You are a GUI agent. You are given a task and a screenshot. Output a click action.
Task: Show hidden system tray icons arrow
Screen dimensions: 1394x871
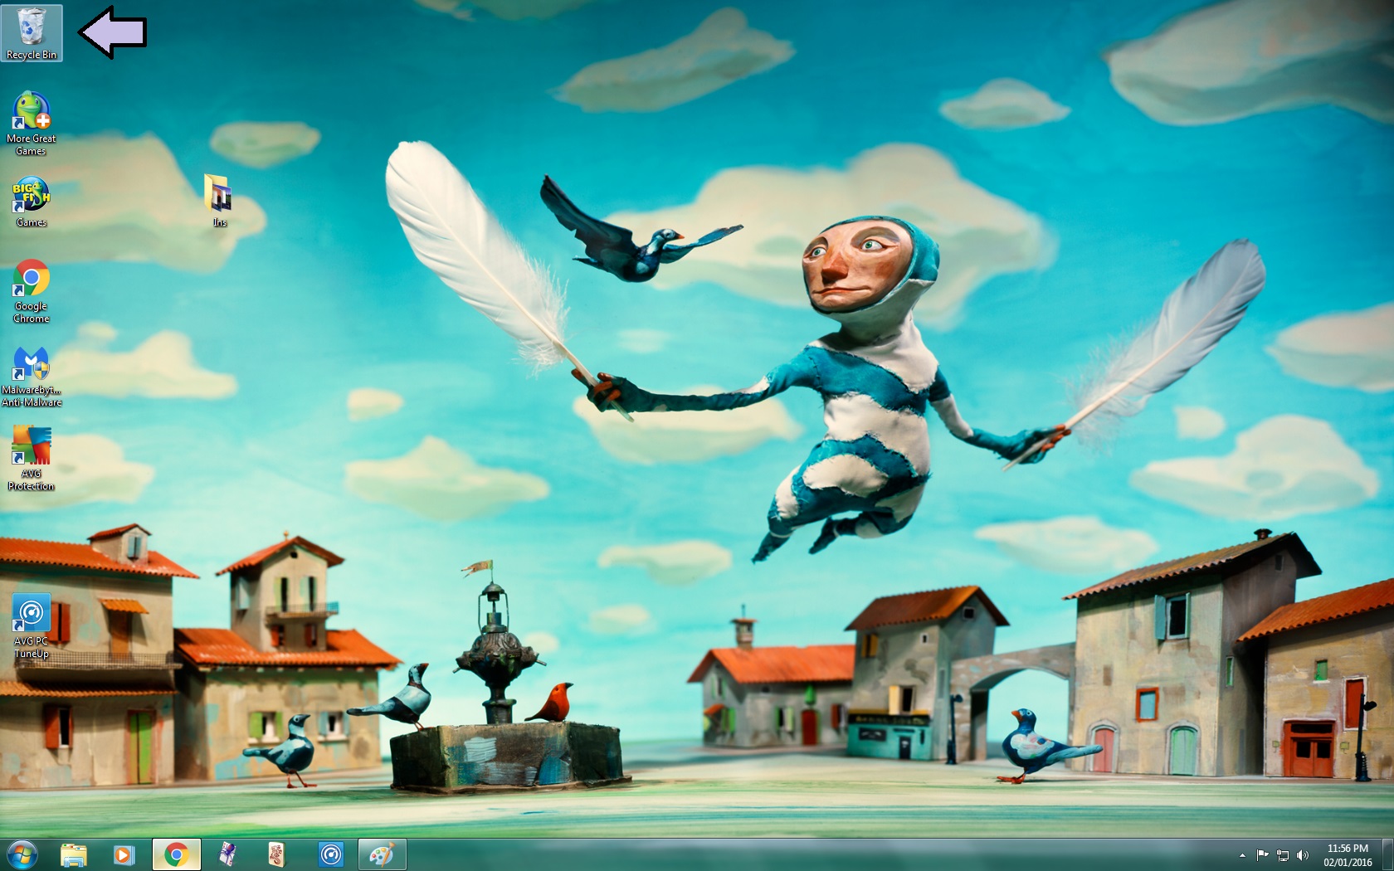(x=1242, y=855)
